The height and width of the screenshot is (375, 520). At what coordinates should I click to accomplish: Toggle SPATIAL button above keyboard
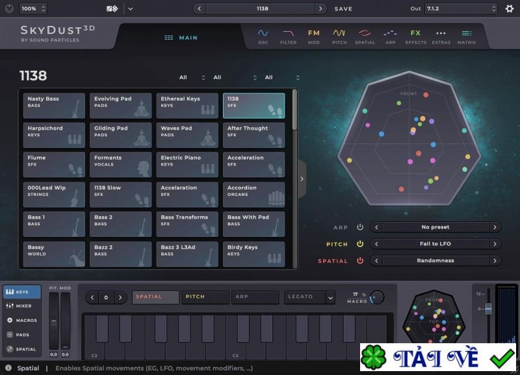pyautogui.click(x=155, y=297)
